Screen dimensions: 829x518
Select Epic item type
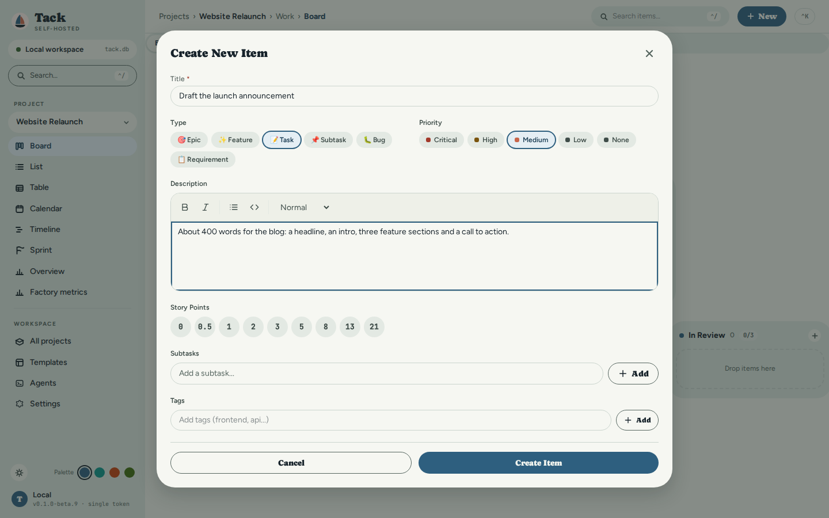(189, 140)
